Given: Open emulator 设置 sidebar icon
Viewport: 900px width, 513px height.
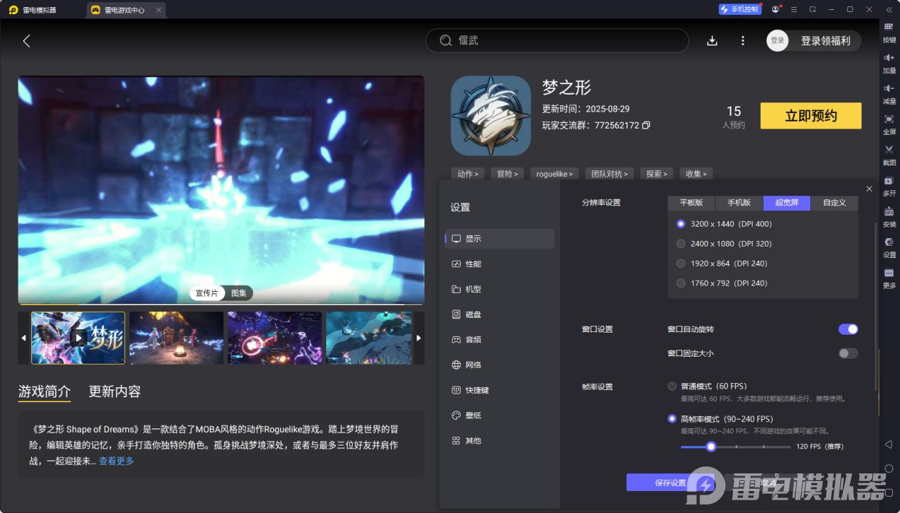Looking at the screenshot, I should [889, 247].
